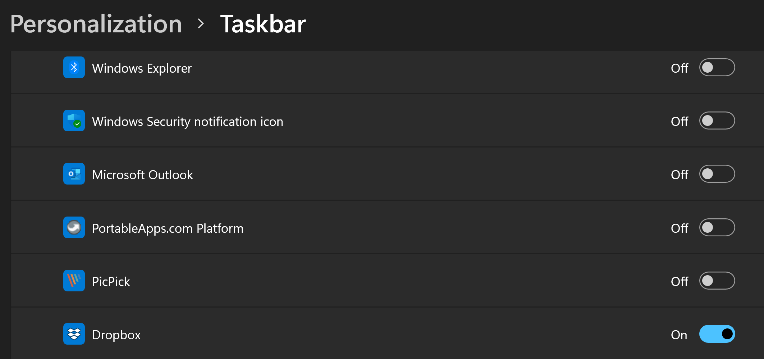This screenshot has height=359, width=764.
Task: Click the PortableApps.com Platform icon
Action: pos(74,227)
